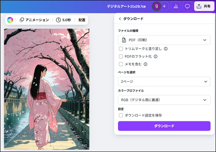Open the 2ページ page selection dropdown
The image size is (216, 152).
click(164, 82)
